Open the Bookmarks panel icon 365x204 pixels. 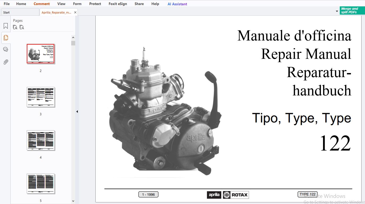tap(6, 26)
